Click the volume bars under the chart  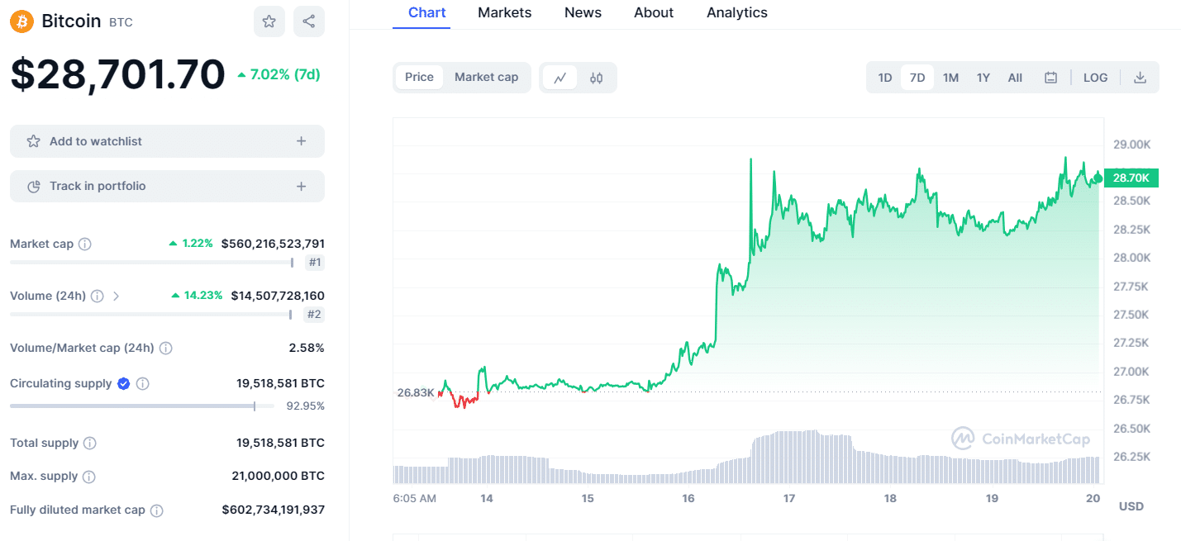tap(747, 458)
